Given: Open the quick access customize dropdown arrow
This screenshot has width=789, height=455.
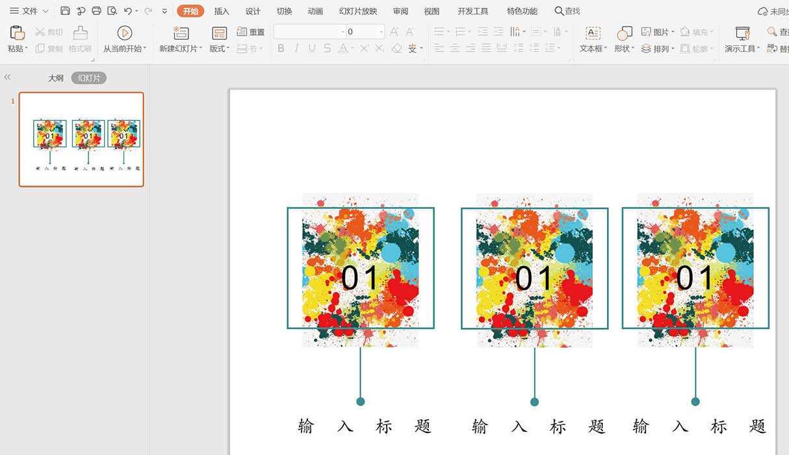Looking at the screenshot, I should 164,11.
